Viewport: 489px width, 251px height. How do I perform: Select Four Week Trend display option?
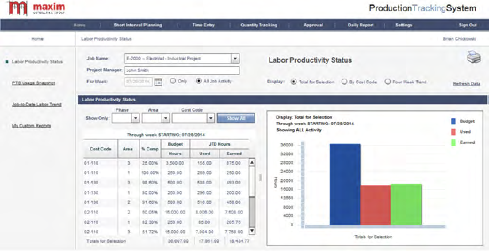(388, 82)
